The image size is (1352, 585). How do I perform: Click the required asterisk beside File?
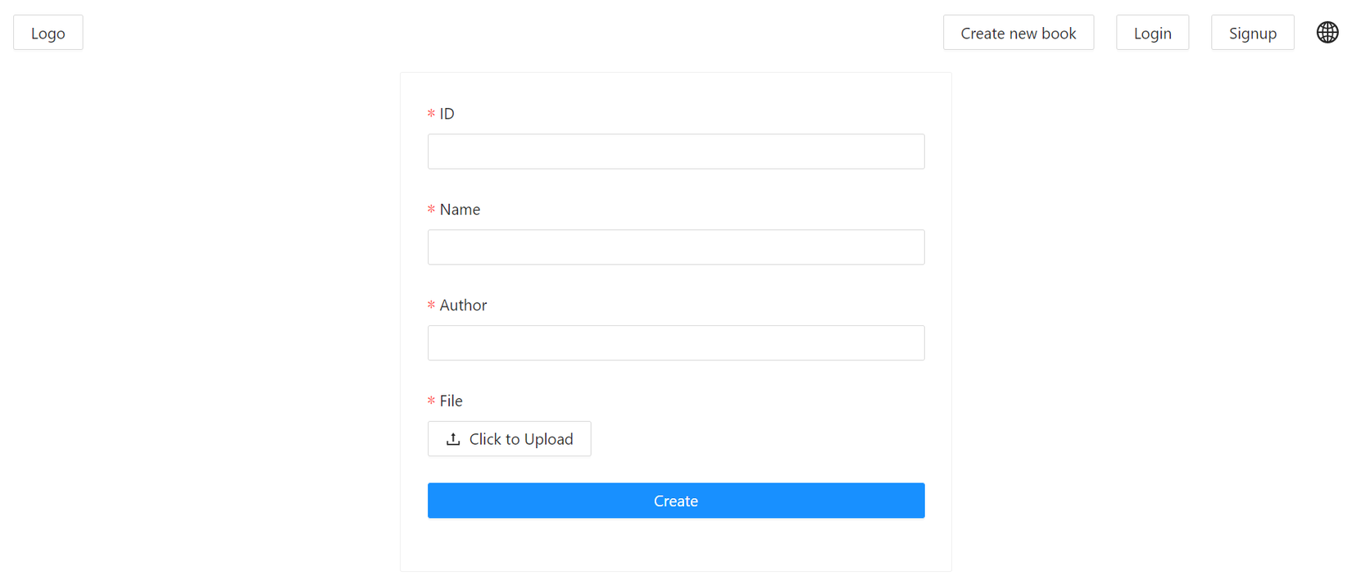431,401
